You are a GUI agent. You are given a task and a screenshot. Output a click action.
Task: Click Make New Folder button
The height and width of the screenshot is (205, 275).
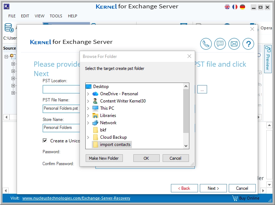coord(104,158)
